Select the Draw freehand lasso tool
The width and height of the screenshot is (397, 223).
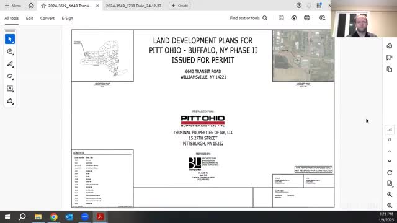pos(10,76)
